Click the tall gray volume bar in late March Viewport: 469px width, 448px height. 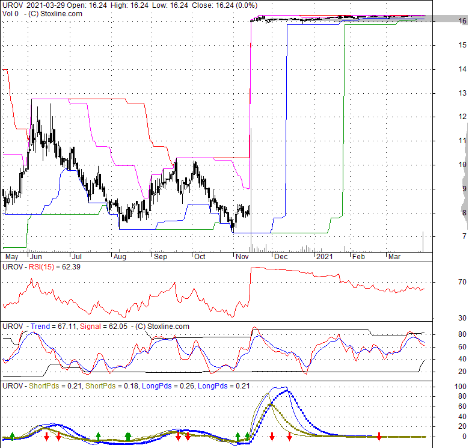click(x=423, y=241)
